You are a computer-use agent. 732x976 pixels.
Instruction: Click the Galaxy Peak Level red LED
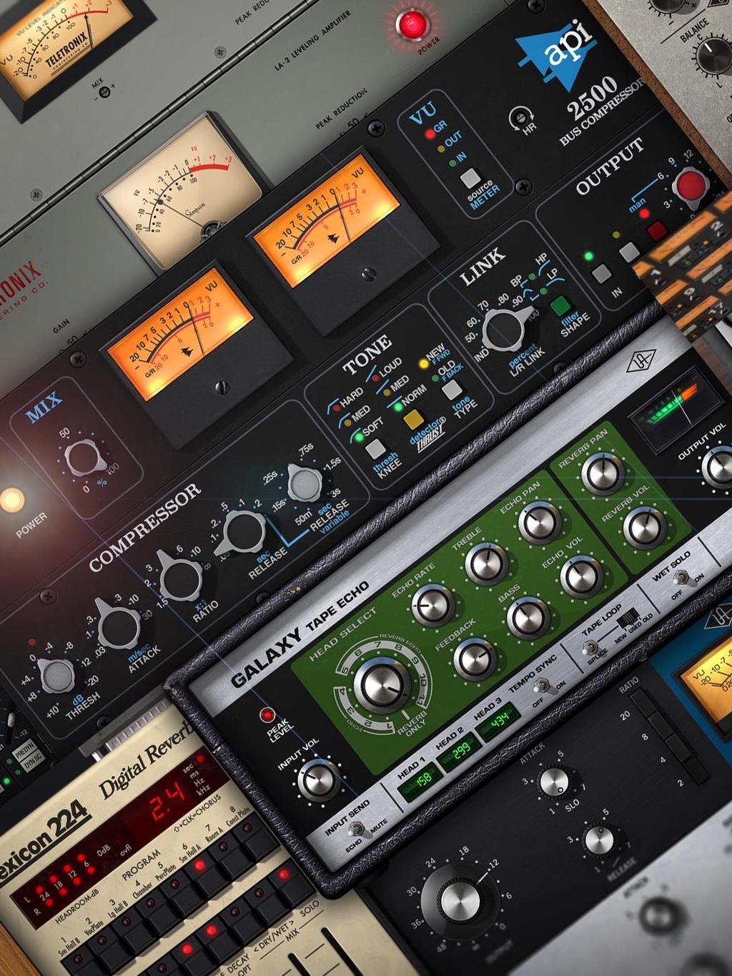(x=268, y=714)
